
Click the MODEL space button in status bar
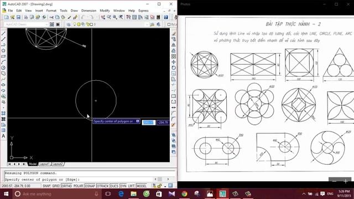[x=142, y=186]
